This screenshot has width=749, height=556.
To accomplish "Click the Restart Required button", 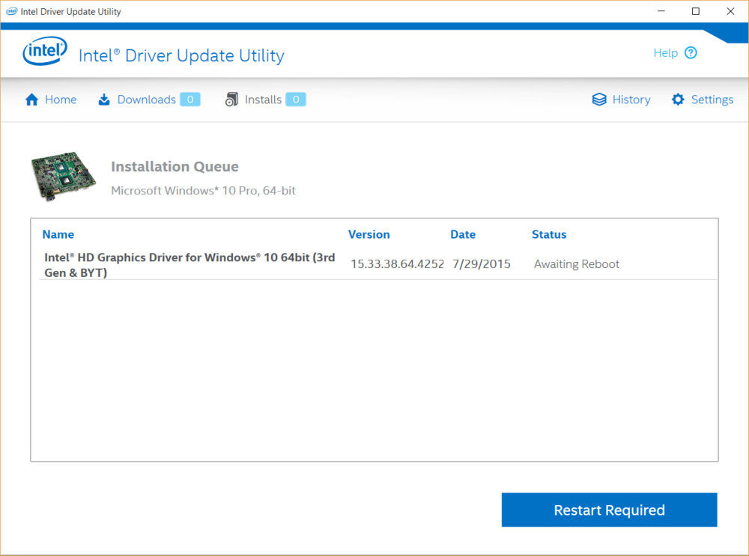I will 609,510.
